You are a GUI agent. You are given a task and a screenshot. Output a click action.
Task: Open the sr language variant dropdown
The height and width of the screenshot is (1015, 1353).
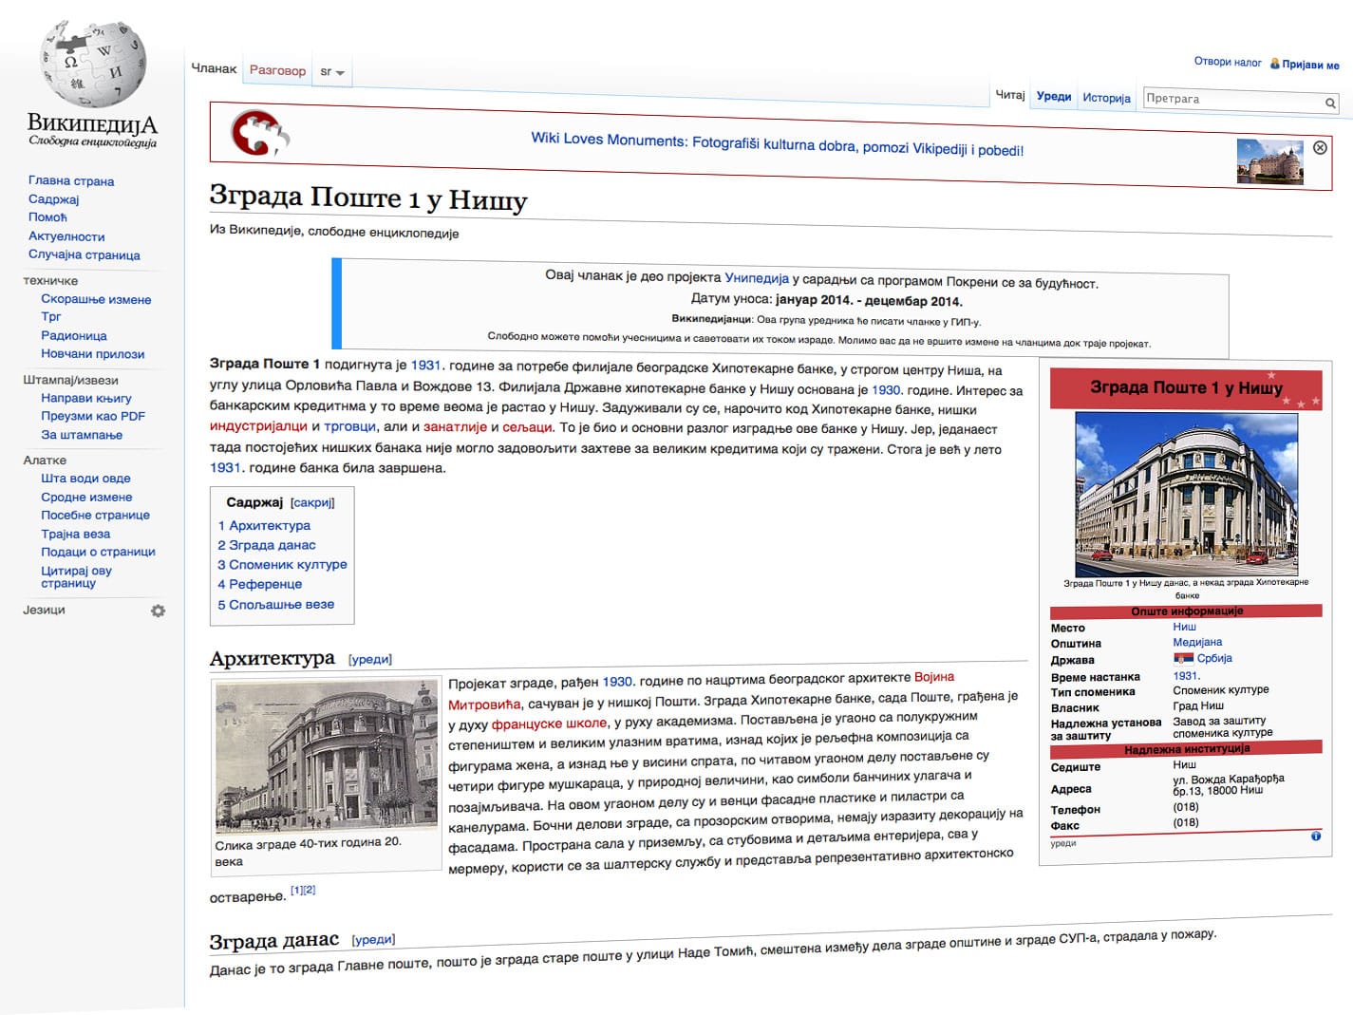[332, 70]
